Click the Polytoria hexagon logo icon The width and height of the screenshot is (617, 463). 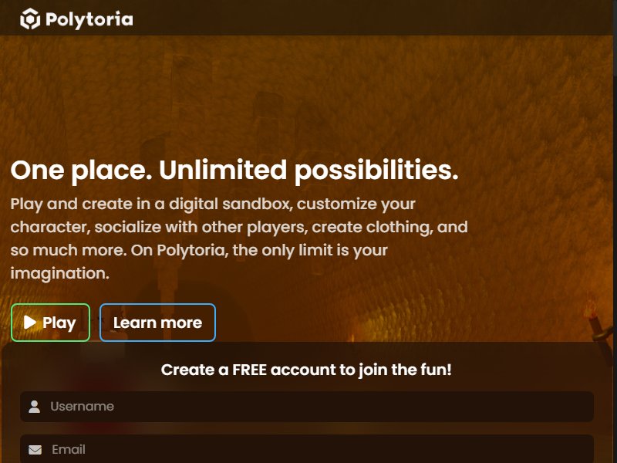(30, 19)
